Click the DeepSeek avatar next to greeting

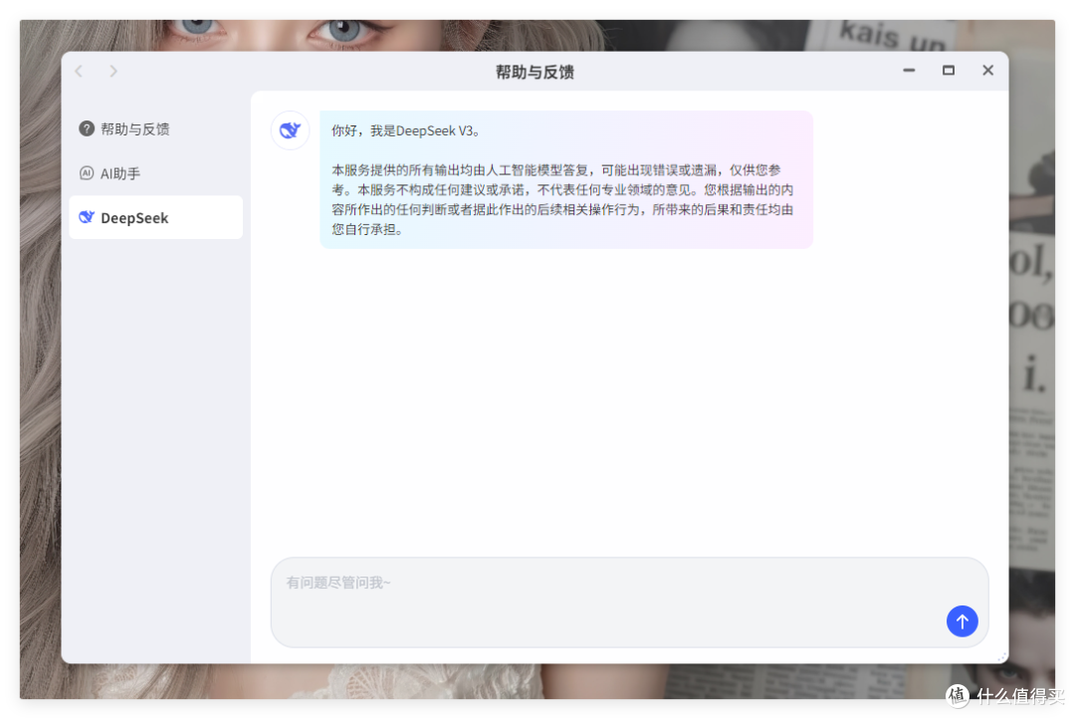point(290,130)
